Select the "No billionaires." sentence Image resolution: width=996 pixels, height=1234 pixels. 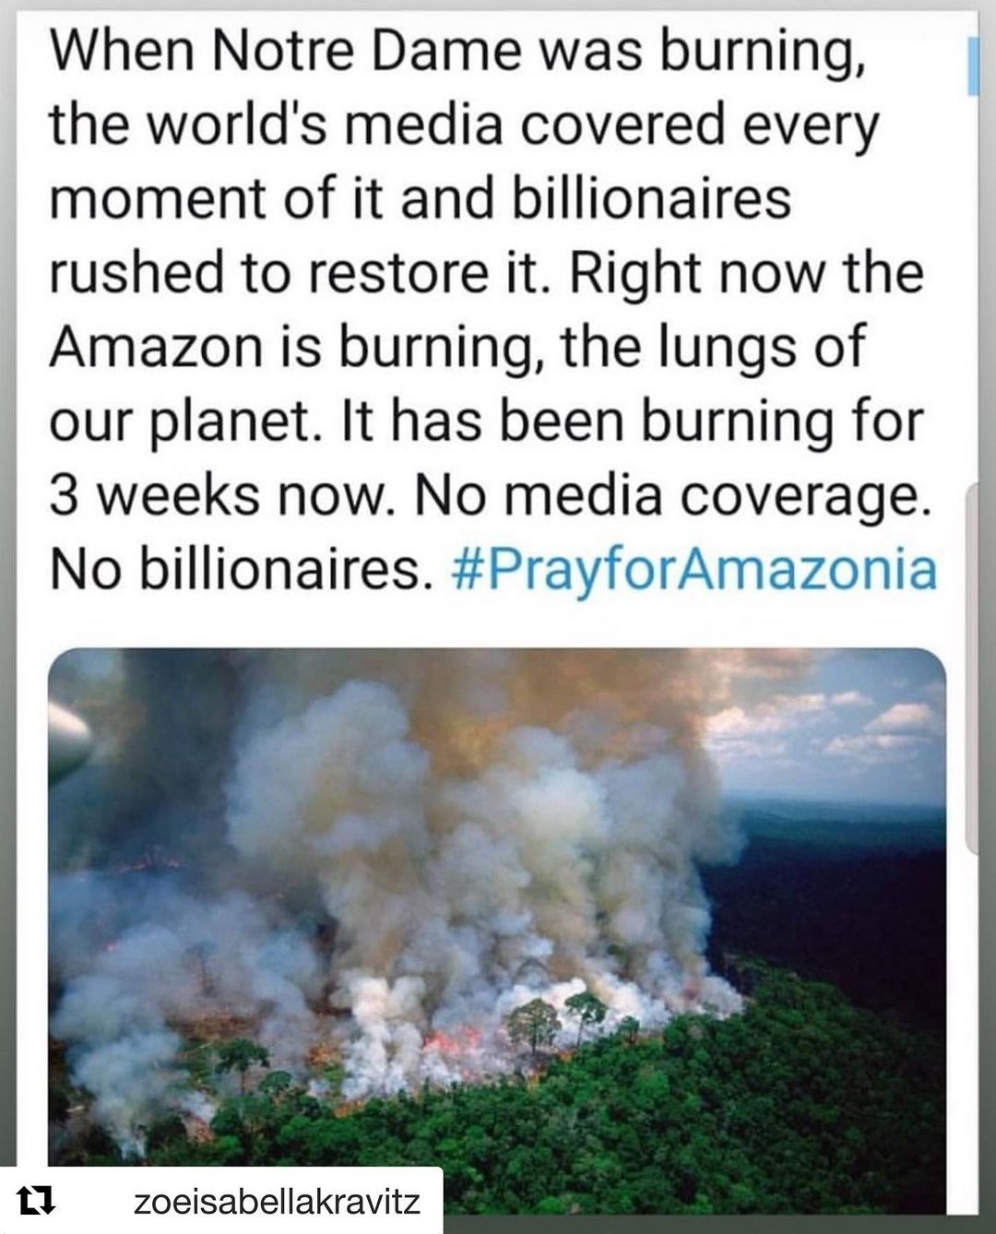click(x=242, y=569)
